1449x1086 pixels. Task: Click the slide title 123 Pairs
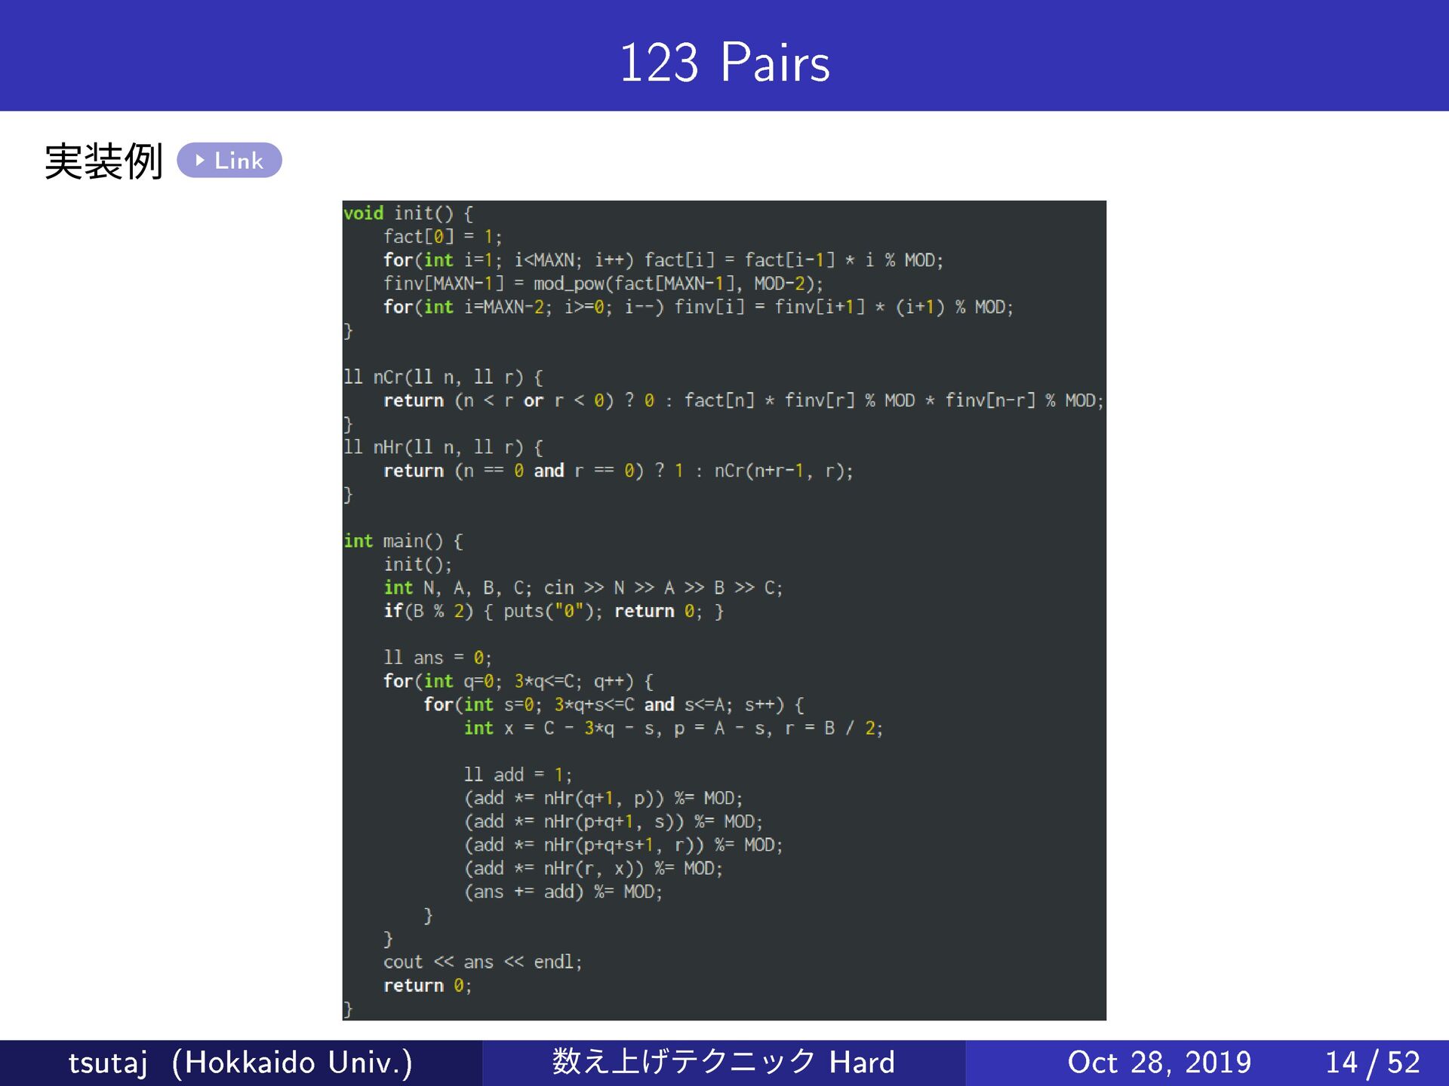point(724,62)
